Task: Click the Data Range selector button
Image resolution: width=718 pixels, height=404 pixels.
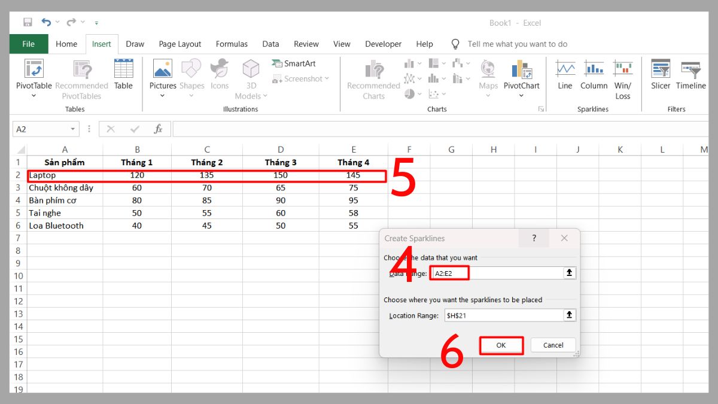Action: (x=569, y=272)
